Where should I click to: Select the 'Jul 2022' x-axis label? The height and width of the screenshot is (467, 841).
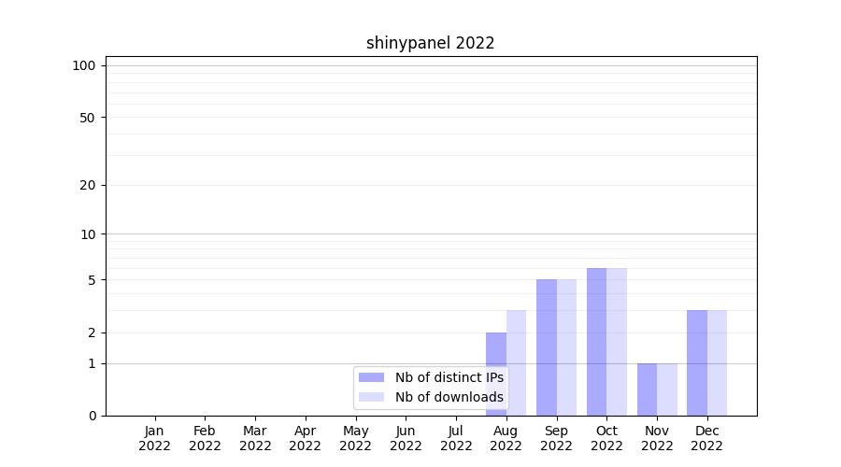click(456, 438)
